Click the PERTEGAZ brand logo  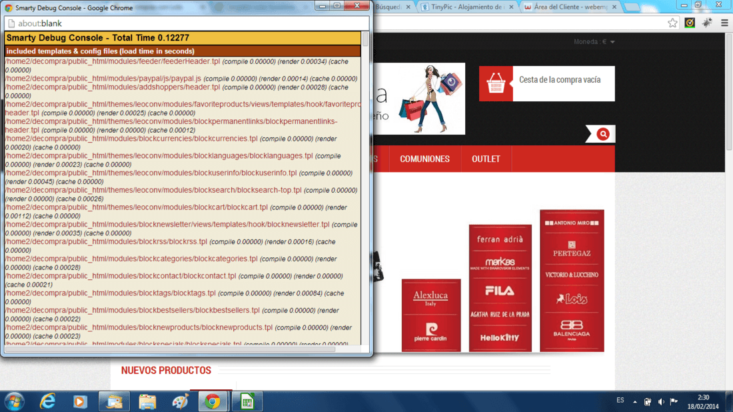point(572,249)
